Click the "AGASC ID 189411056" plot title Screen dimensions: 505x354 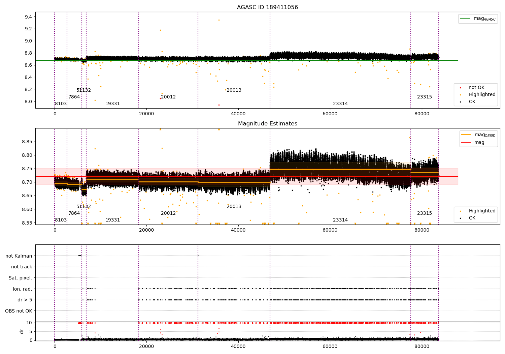point(267,7)
